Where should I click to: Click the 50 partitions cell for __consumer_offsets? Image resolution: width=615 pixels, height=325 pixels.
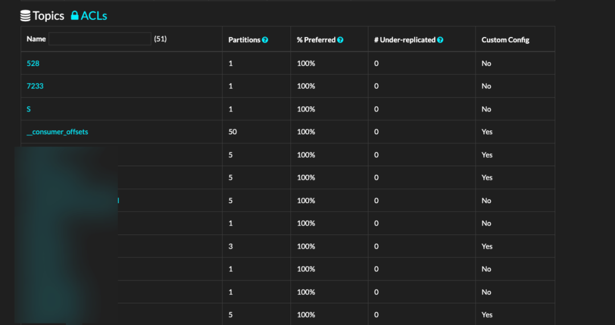tap(232, 131)
